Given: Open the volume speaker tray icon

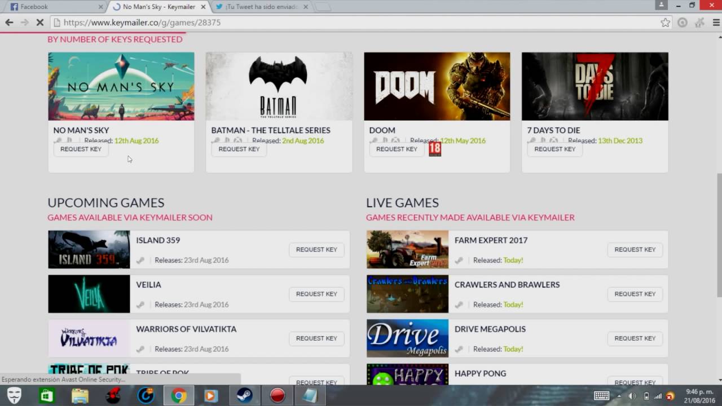Looking at the screenshot, I should click(x=632, y=396).
